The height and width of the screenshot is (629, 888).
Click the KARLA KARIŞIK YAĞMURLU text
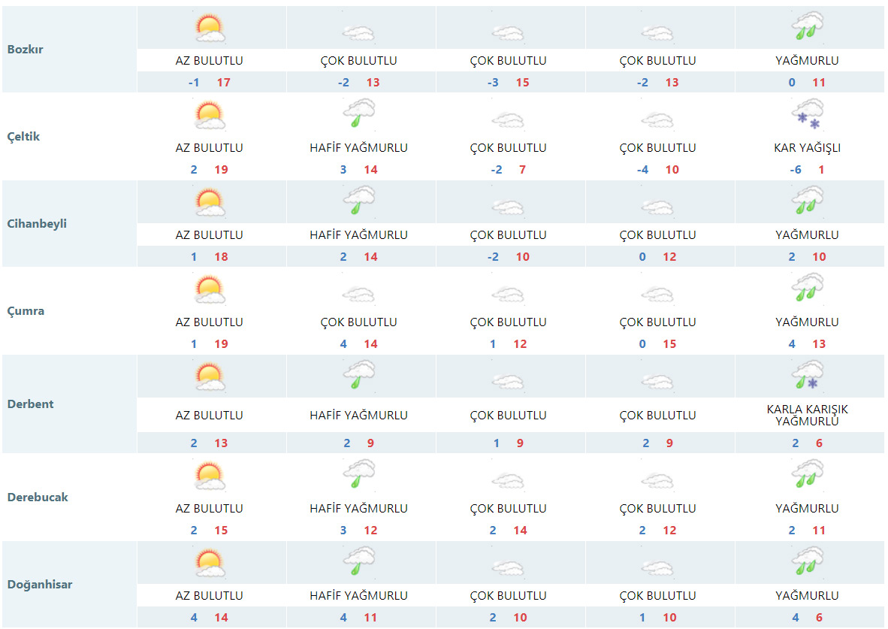coord(807,416)
